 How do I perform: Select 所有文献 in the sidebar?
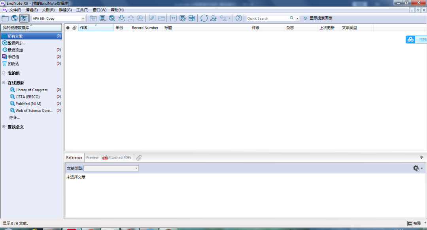point(31,36)
